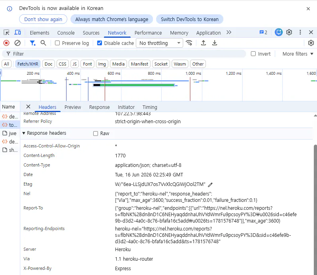The width and height of the screenshot is (317, 275).
Task: Open the AI assistance icon
Action: point(279,32)
